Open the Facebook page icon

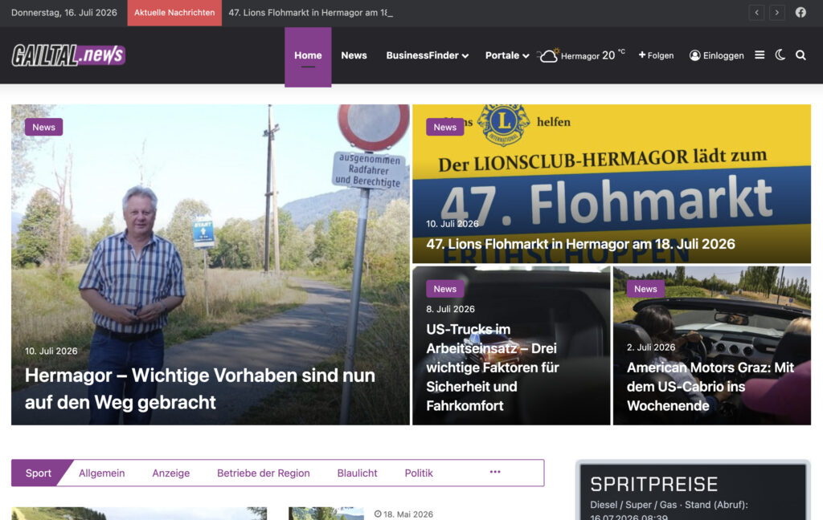pos(800,12)
